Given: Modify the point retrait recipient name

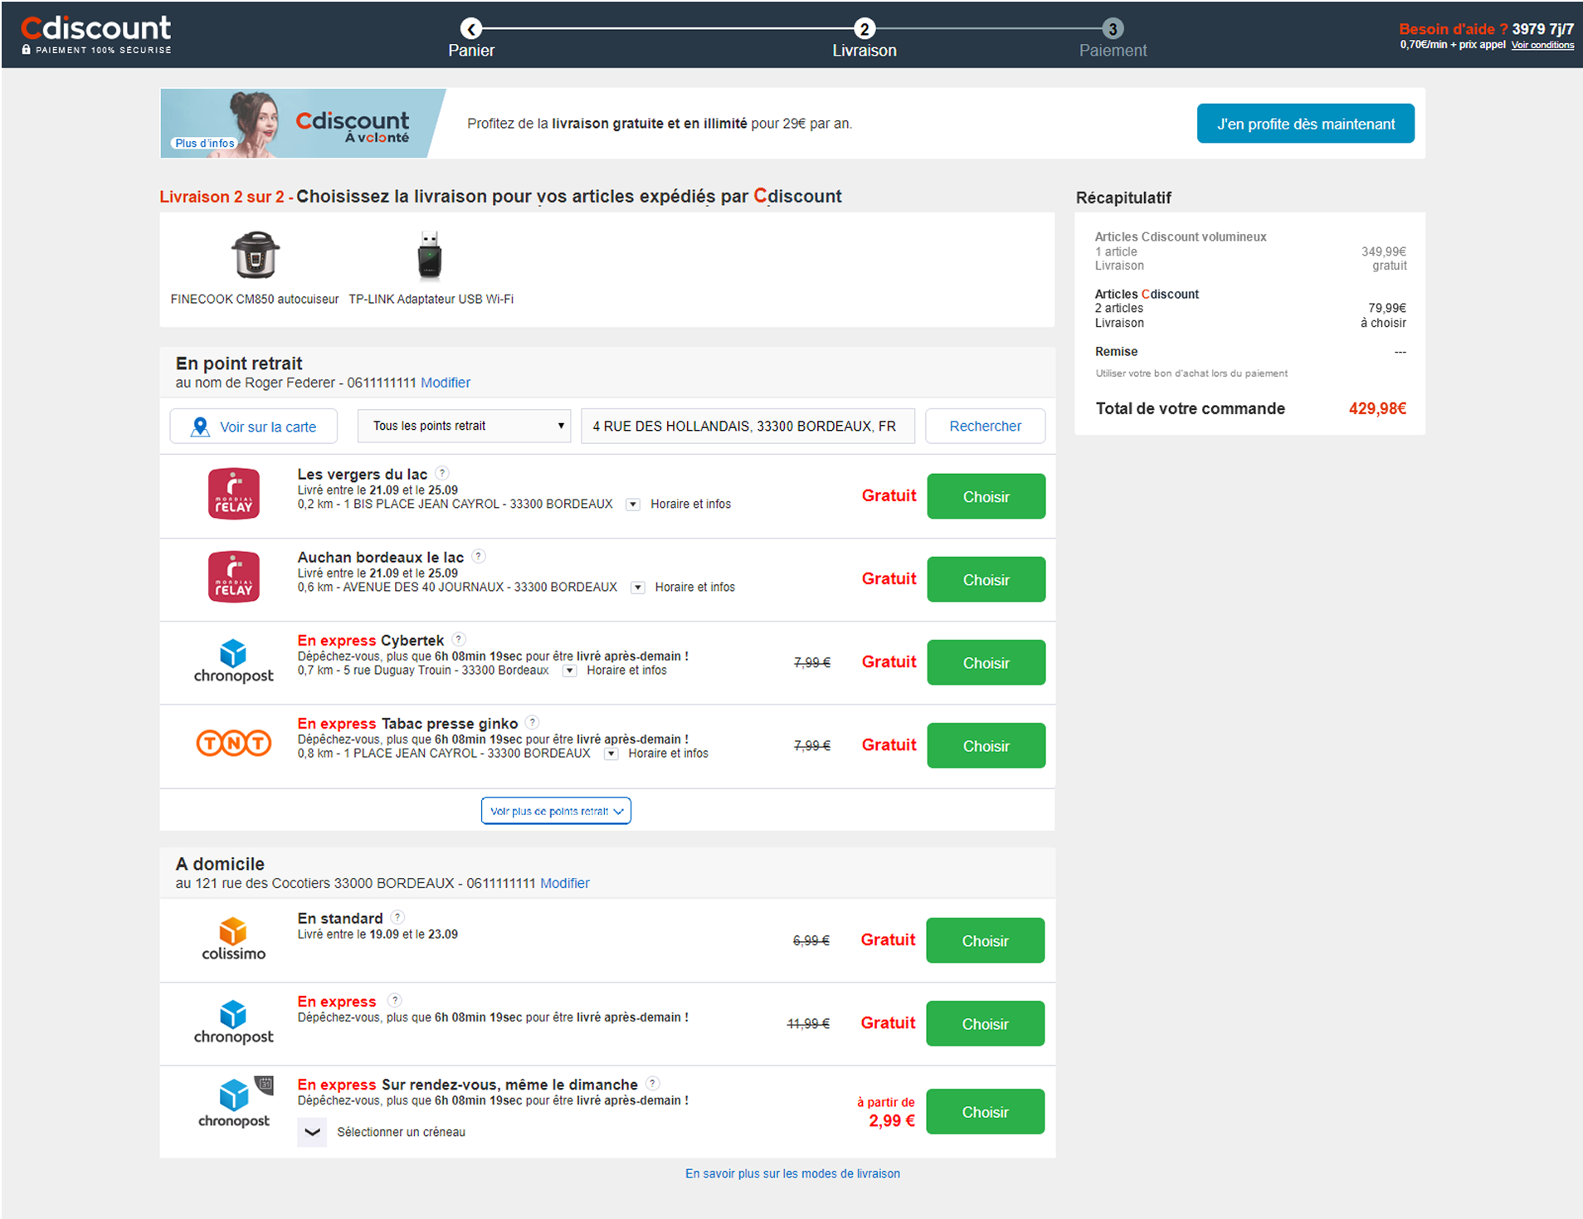Looking at the screenshot, I should [446, 383].
